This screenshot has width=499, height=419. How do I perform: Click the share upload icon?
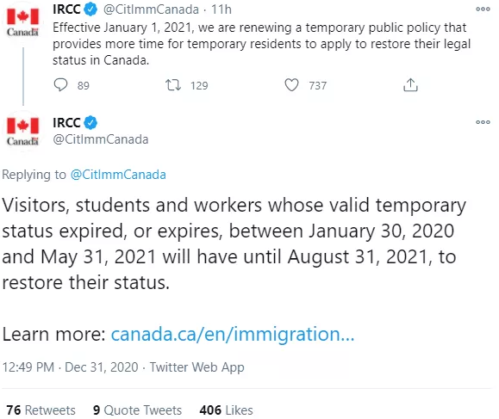410,85
